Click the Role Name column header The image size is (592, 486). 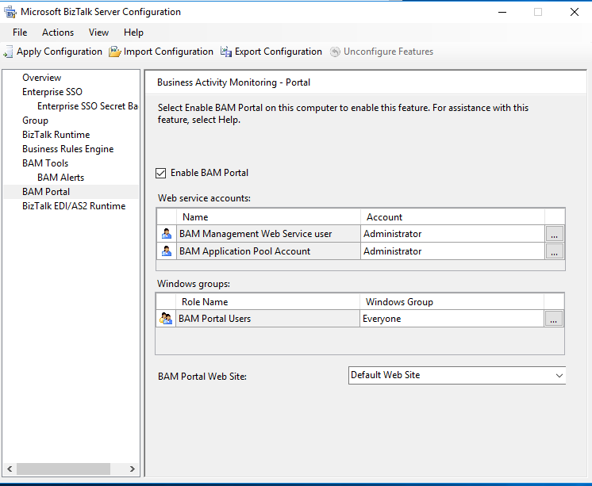(267, 302)
